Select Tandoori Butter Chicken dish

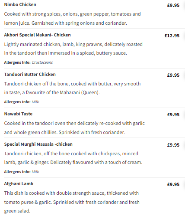(x=30, y=75)
